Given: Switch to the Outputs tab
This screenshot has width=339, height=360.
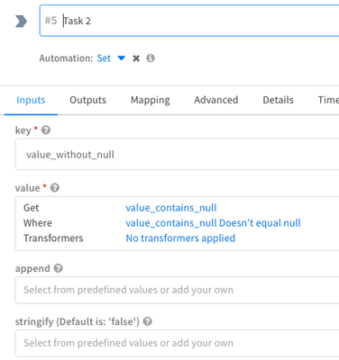Looking at the screenshot, I should tap(87, 100).
